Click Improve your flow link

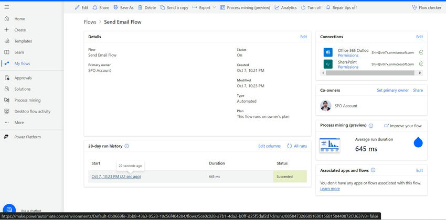tap(403, 126)
